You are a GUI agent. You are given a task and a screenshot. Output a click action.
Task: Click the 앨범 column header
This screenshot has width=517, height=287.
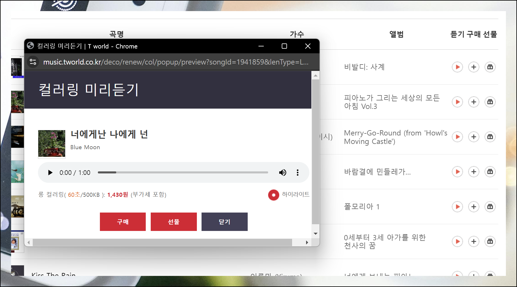click(x=396, y=34)
